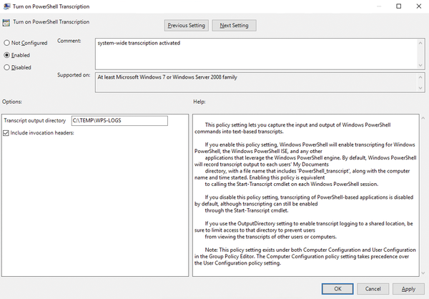
Task: Click the Previous Setting button
Action: pyautogui.click(x=187, y=26)
